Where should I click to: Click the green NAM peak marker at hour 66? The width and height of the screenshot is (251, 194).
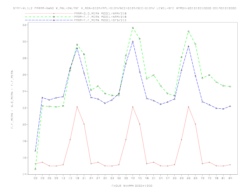[x=189, y=31]
